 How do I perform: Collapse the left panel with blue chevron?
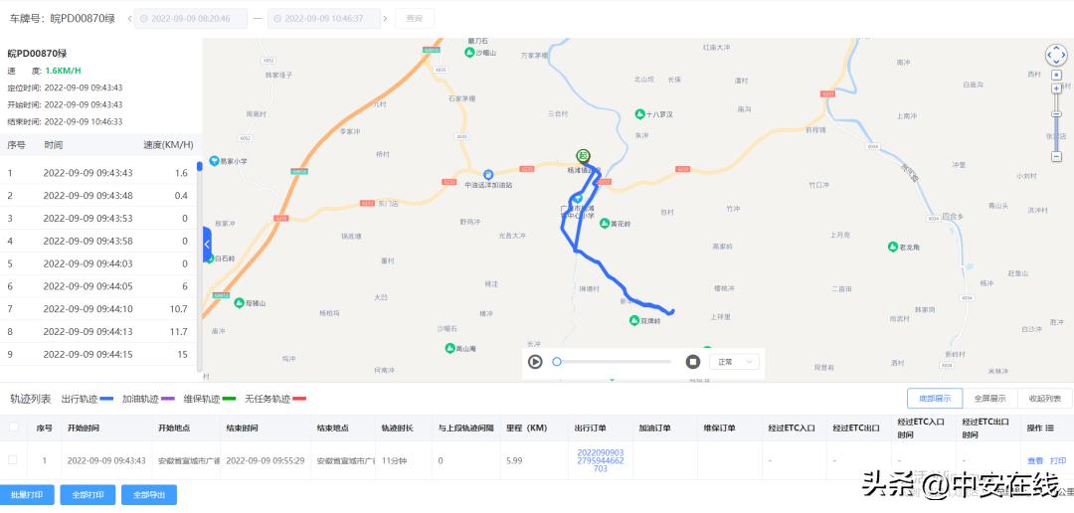(x=207, y=244)
